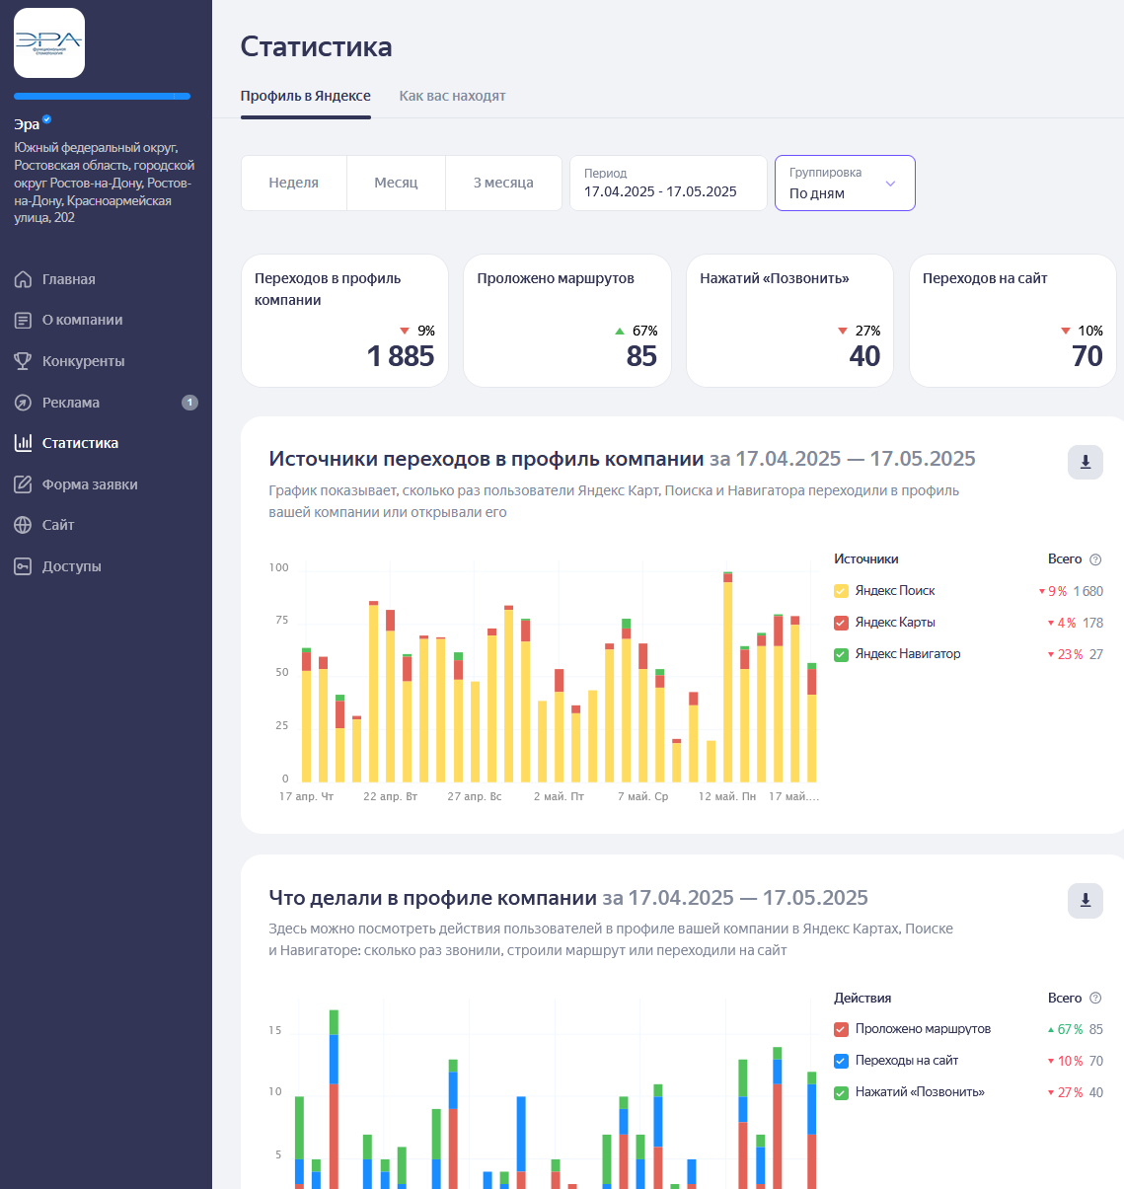The image size is (1124, 1189).
Task: Click help icon next to Источники Всего
Action: 1095,559
